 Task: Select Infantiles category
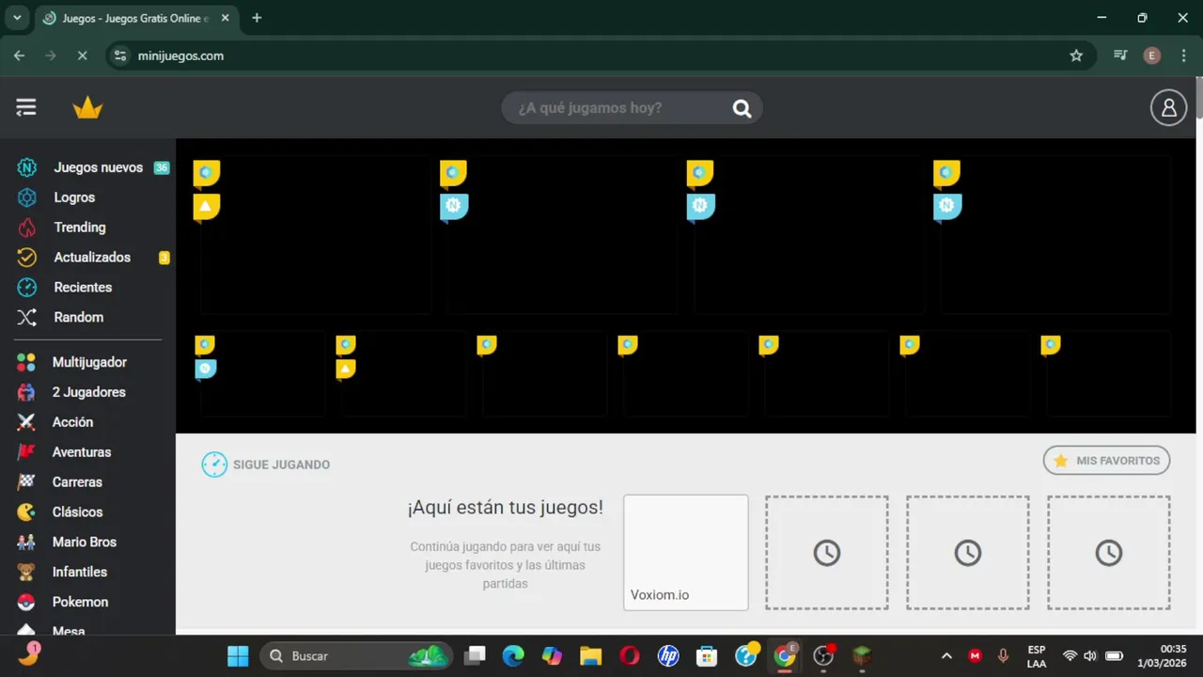click(80, 572)
